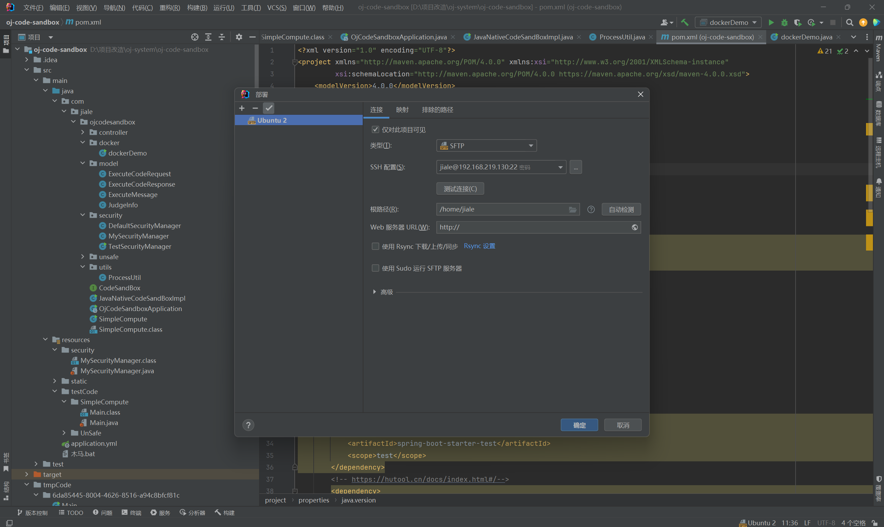Uncheck the 仅对此项目可见 checkbox
Viewport: 884px width, 527px height.
point(375,130)
